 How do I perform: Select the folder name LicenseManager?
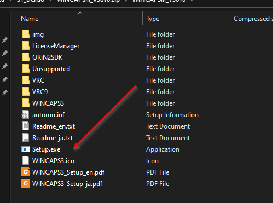(x=56, y=46)
